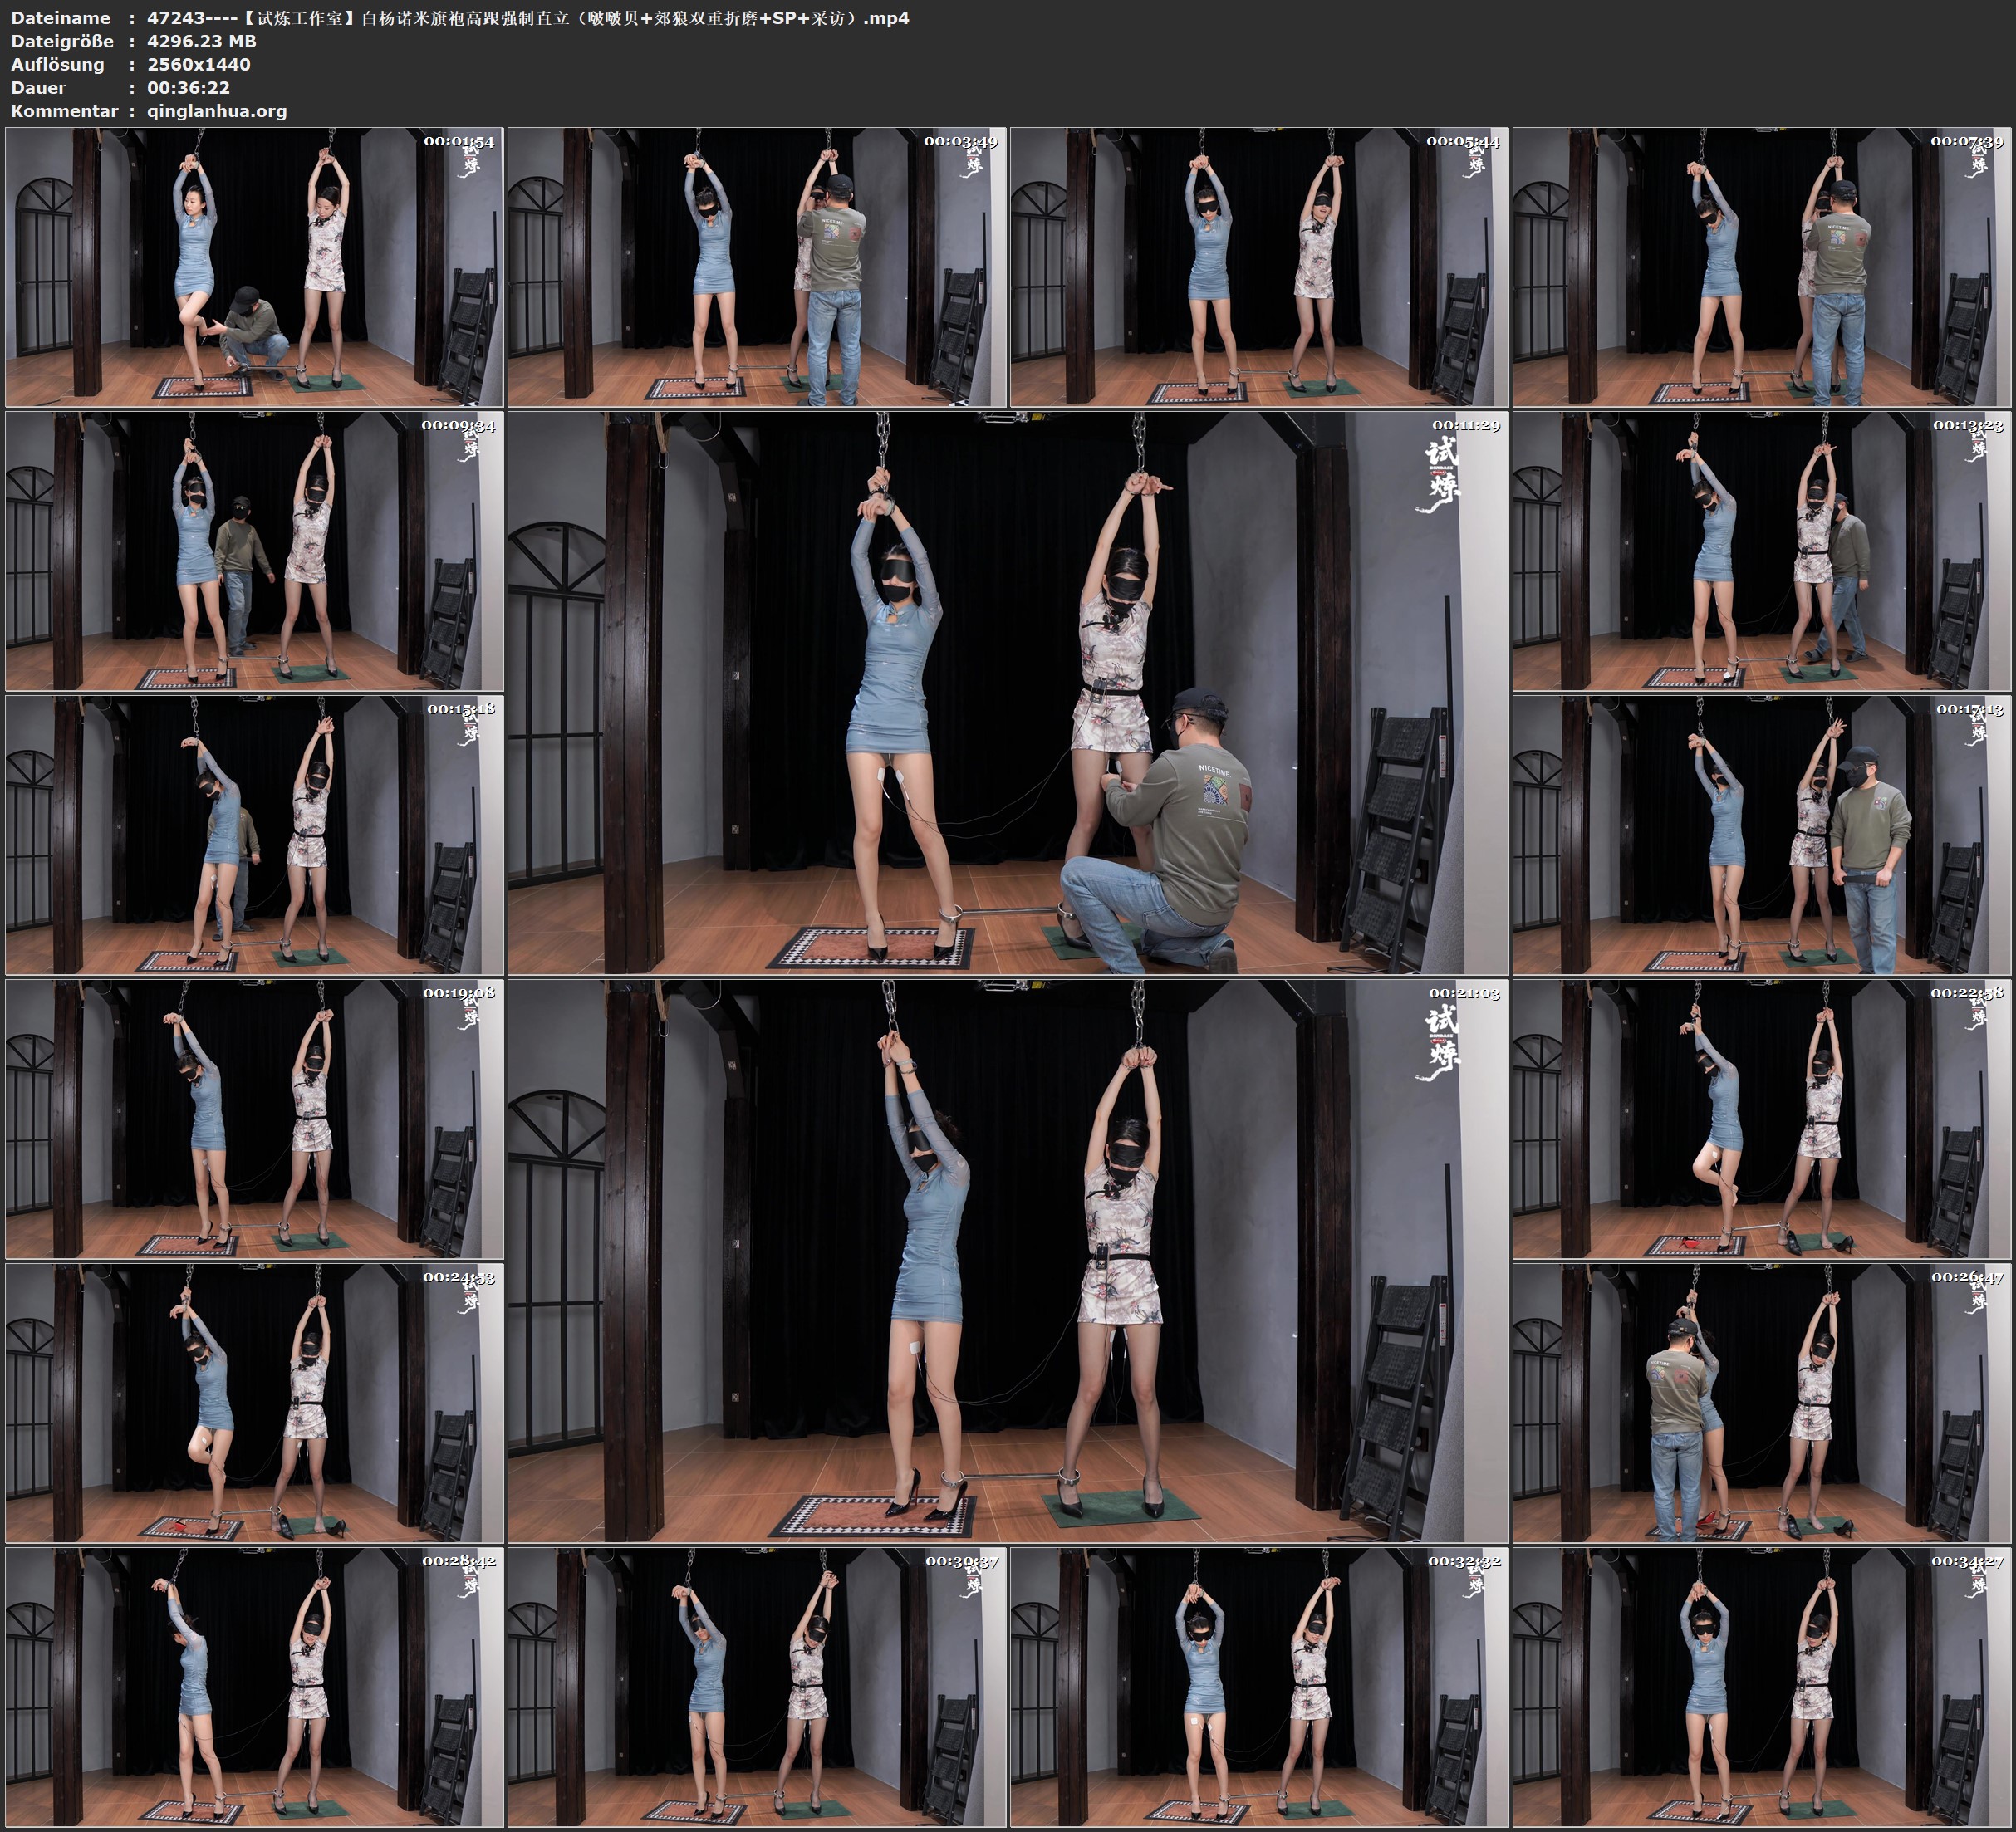2016x1832 pixels.
Task: Open the frame timestamped 00:19:08
Action: click(x=254, y=1119)
